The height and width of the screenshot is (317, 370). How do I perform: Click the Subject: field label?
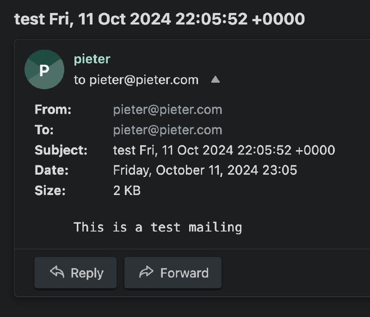pos(61,150)
